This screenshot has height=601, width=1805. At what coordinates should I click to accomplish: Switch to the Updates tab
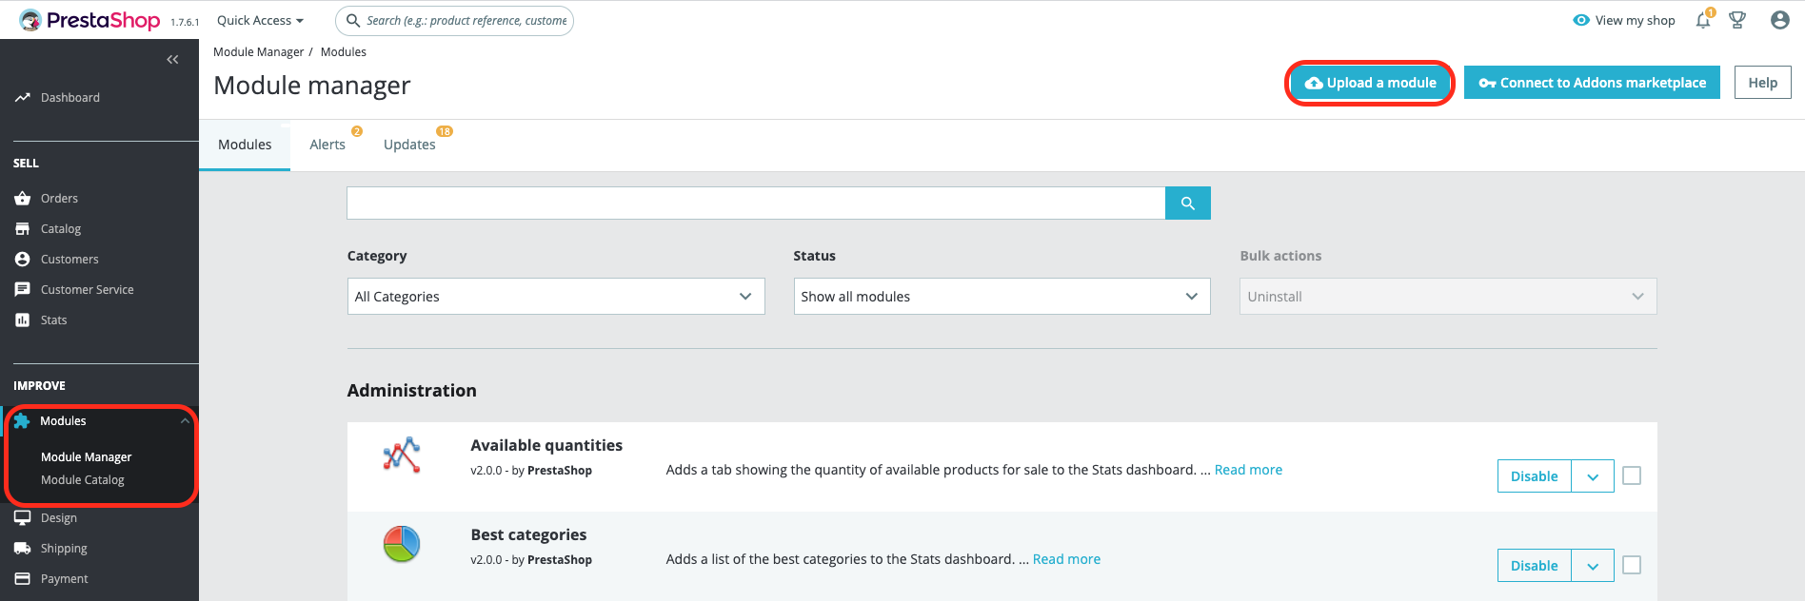409,145
